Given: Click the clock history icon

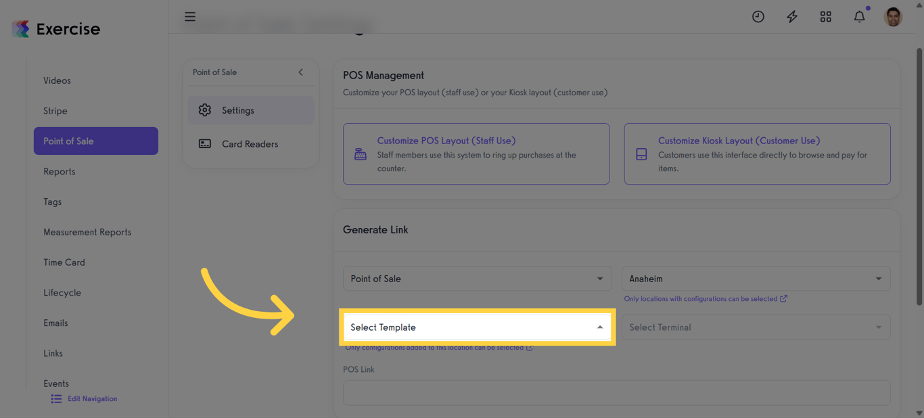Looking at the screenshot, I should coord(758,16).
